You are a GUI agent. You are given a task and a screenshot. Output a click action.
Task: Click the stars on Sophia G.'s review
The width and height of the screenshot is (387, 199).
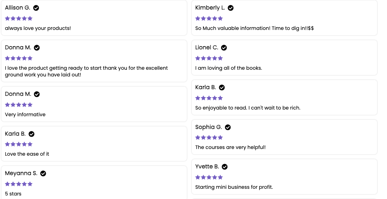tap(209, 137)
